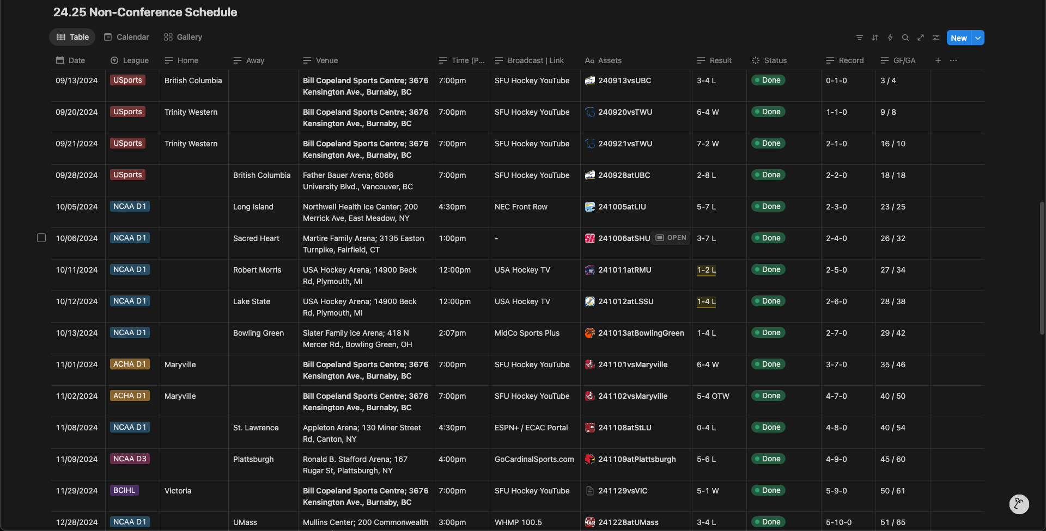The image size is (1046, 531).
Task: Create a new entry with New button
Action: tap(959, 38)
